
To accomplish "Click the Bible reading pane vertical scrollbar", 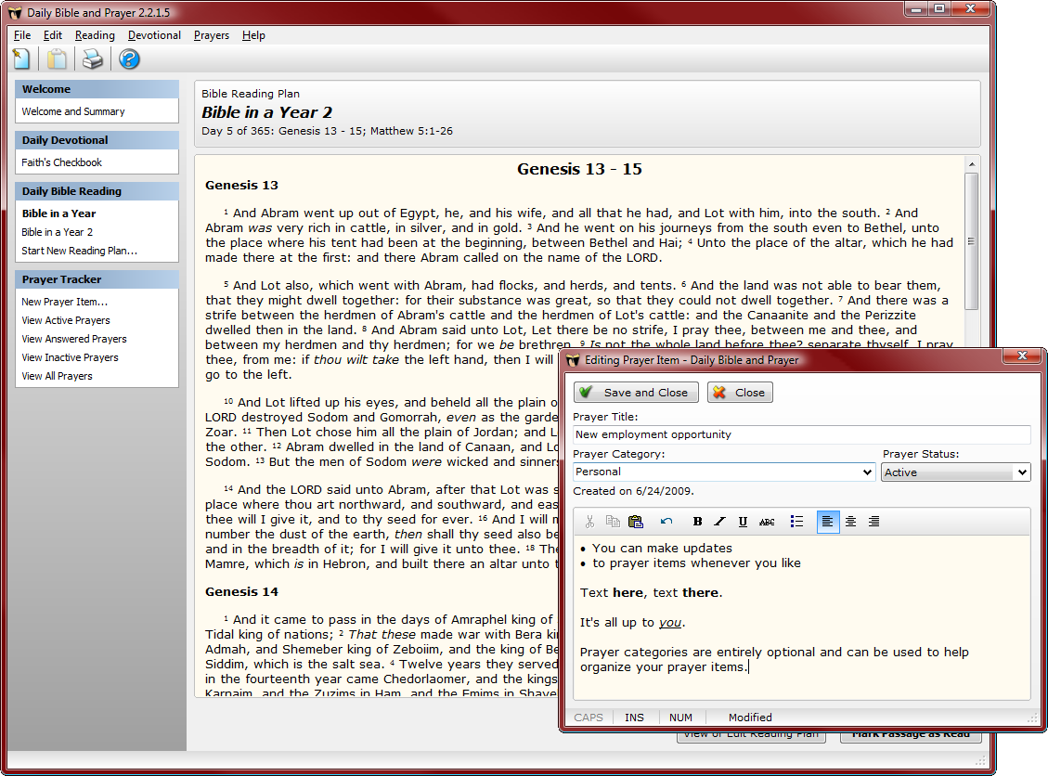I will 972,241.
